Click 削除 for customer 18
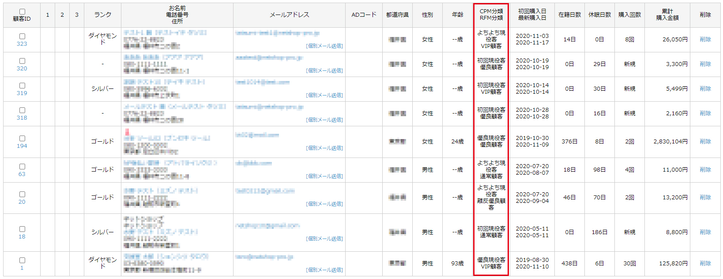Image resolution: width=723 pixels, height=279 pixels. [705, 232]
